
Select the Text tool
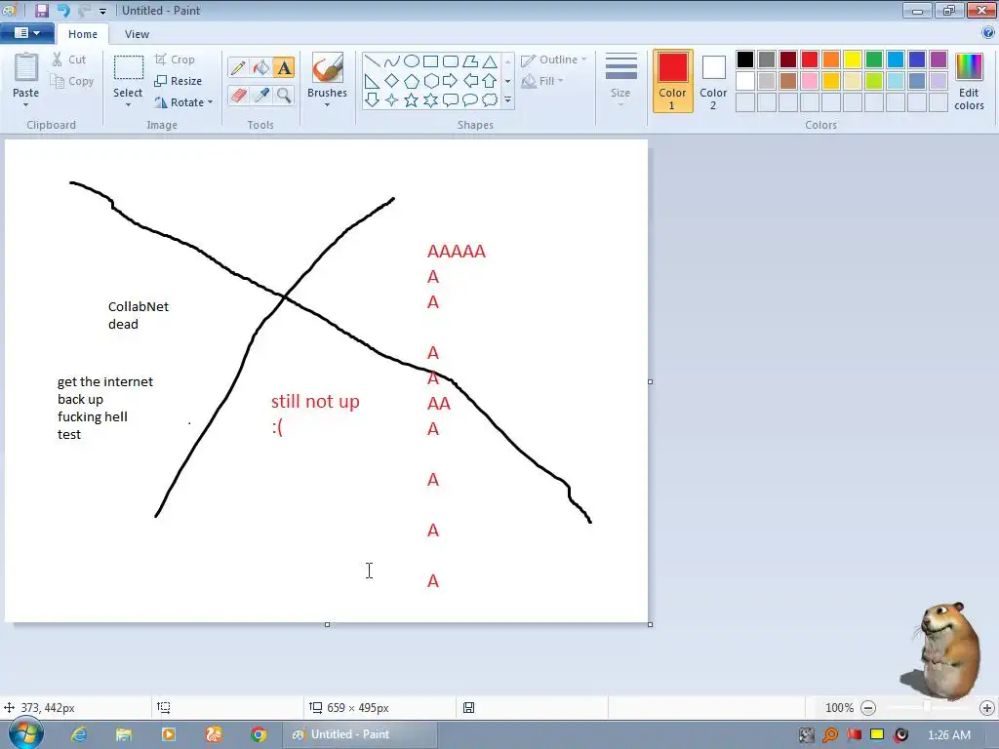(x=284, y=67)
